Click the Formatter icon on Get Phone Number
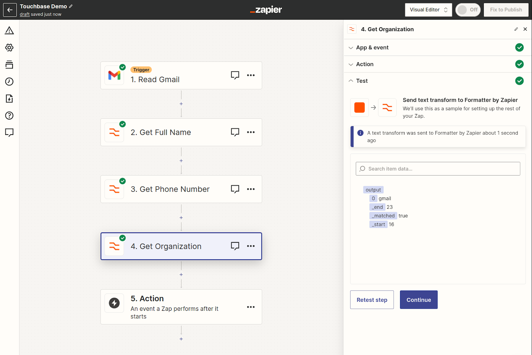532x355 pixels. coord(114,189)
